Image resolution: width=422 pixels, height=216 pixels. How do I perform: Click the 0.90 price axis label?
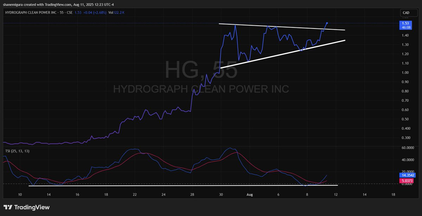point(405,82)
